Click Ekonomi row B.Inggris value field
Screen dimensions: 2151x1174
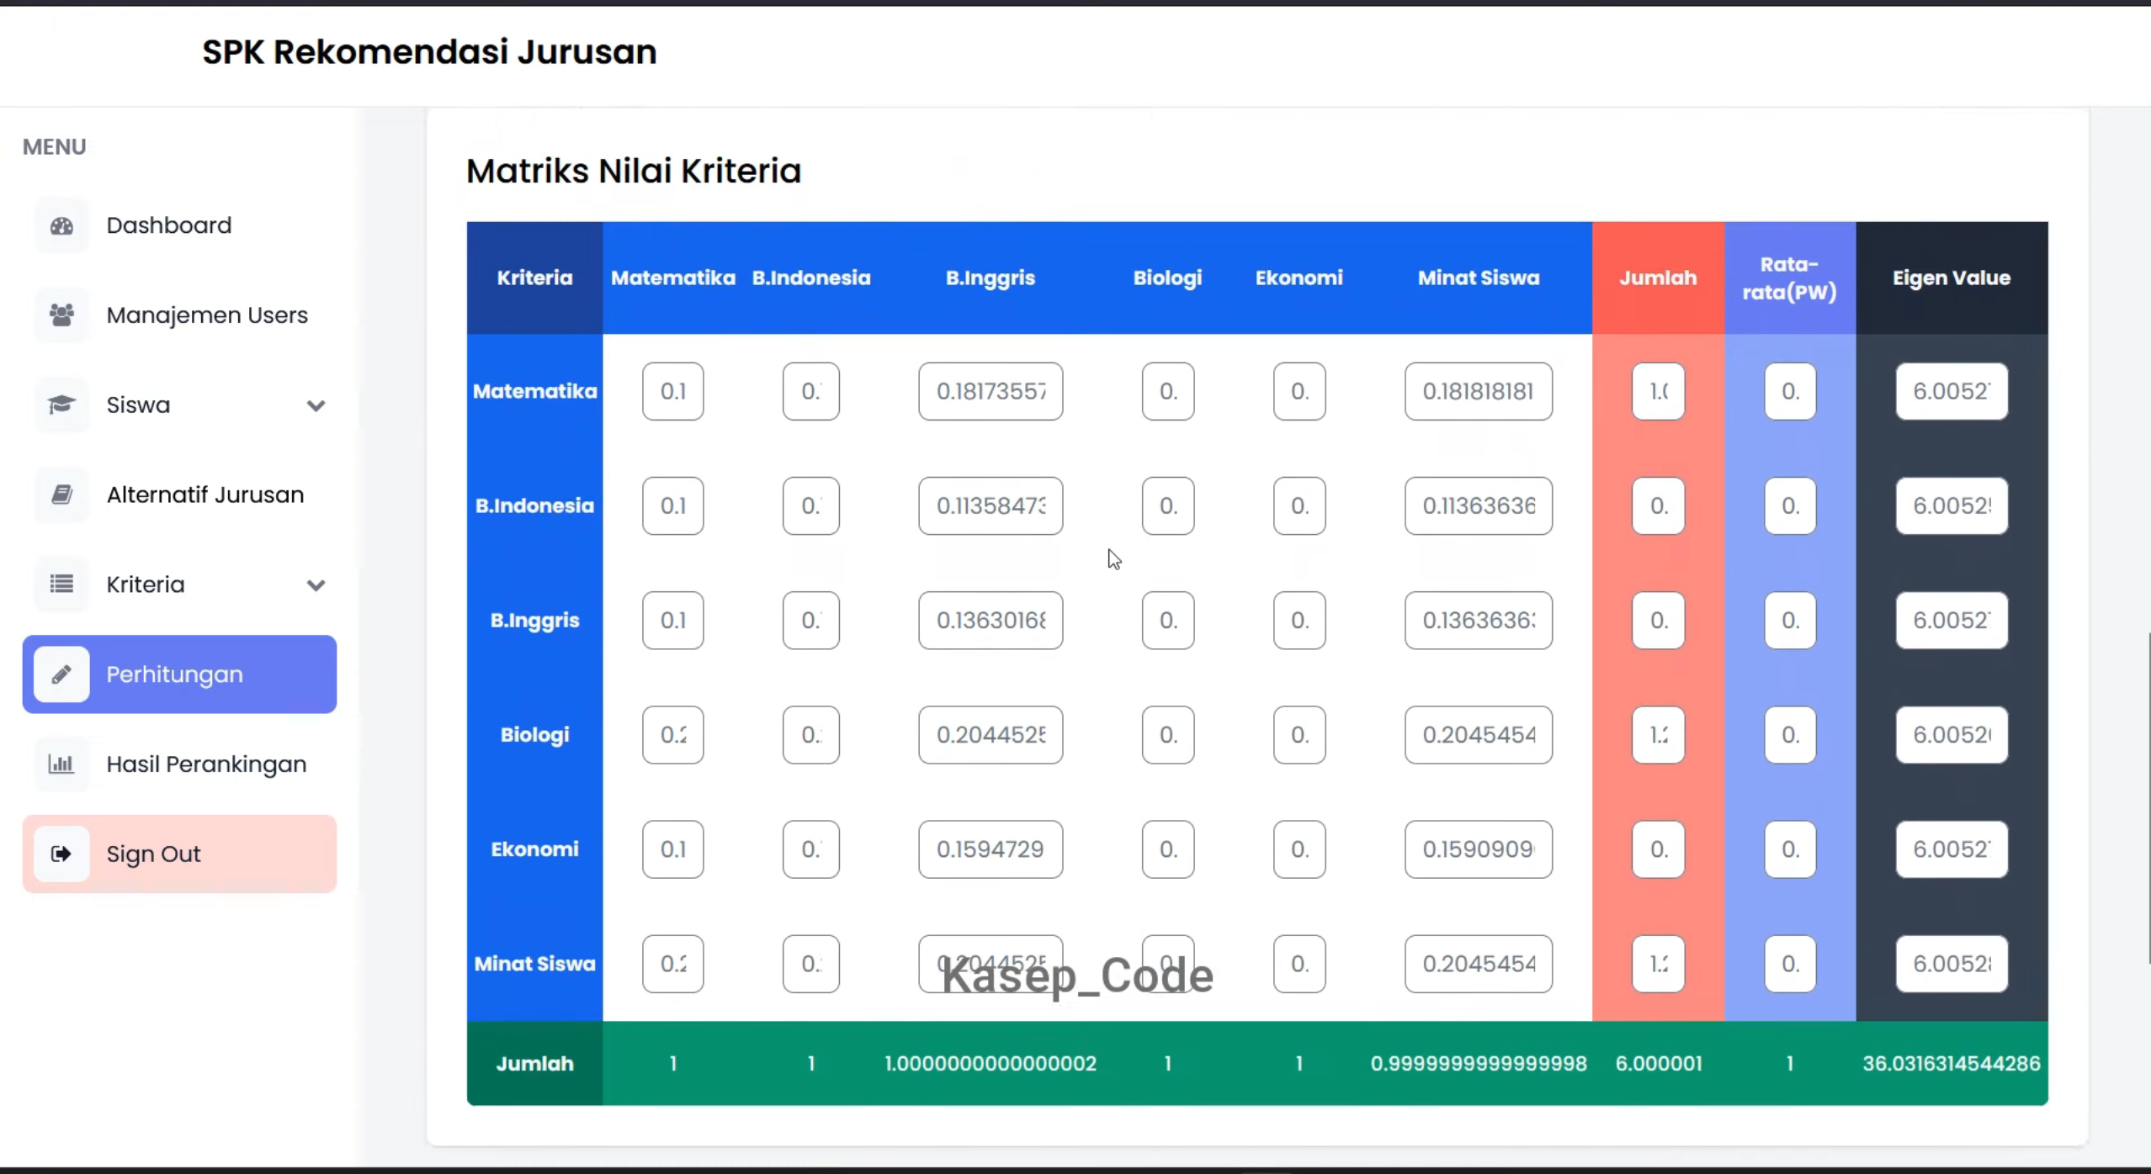[x=991, y=849]
